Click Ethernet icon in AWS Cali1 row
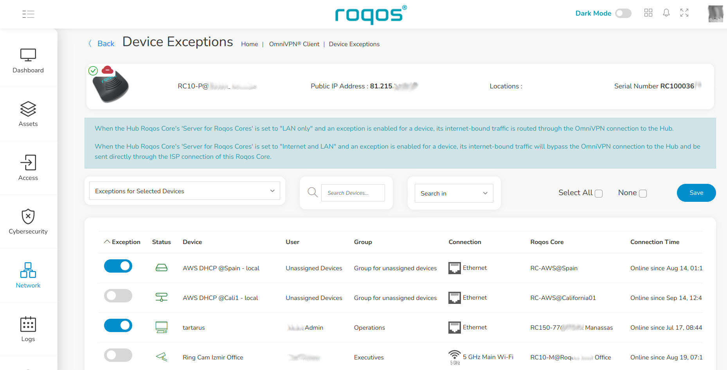This screenshot has height=370, width=727. tap(455, 298)
